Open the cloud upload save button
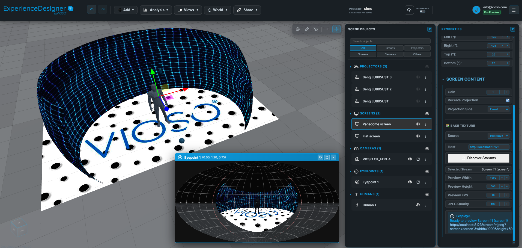Image resolution: width=522 pixels, height=248 pixels. [x=409, y=10]
